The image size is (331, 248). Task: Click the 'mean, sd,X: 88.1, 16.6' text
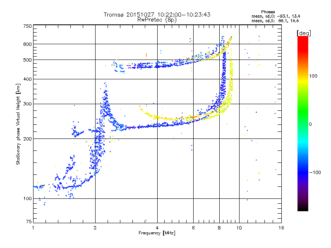pyautogui.click(x=275, y=21)
